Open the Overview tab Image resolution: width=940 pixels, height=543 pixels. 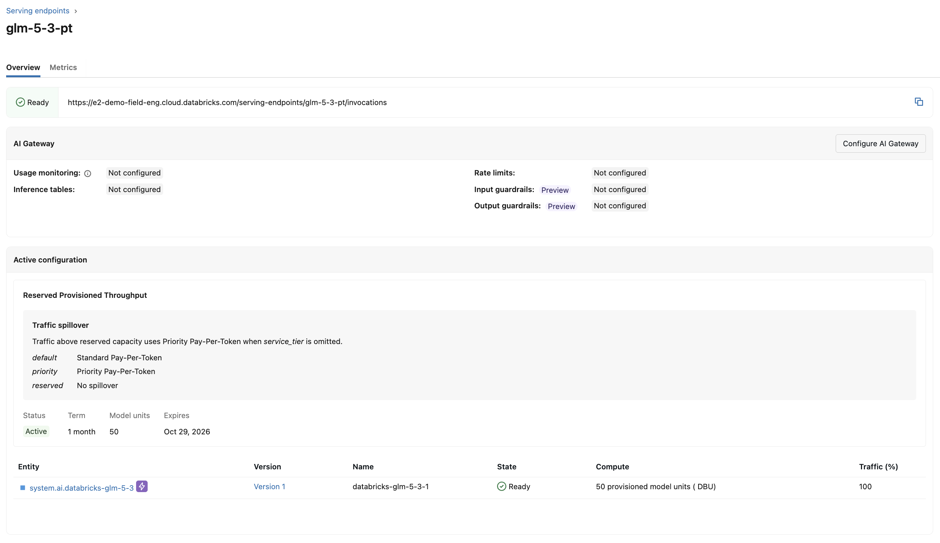pyautogui.click(x=23, y=68)
